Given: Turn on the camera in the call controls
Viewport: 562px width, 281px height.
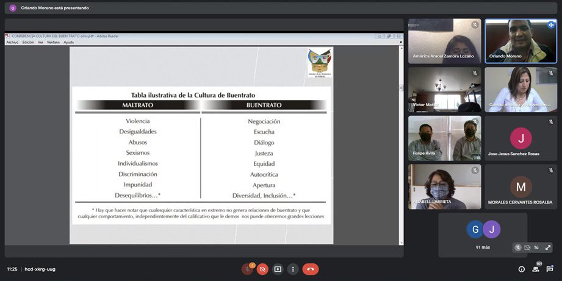Looking at the screenshot, I should (x=262, y=269).
